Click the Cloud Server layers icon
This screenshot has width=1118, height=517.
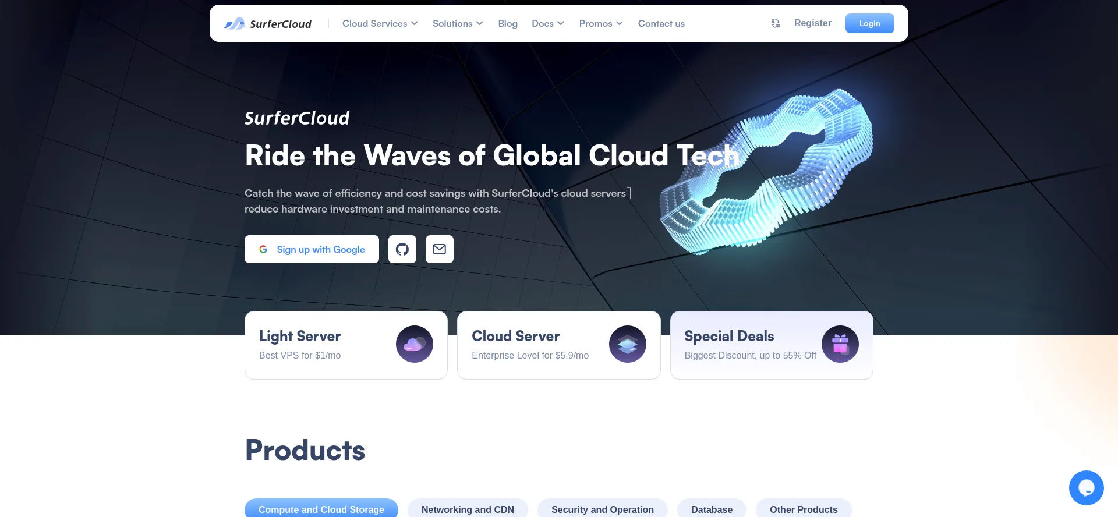[x=628, y=344]
